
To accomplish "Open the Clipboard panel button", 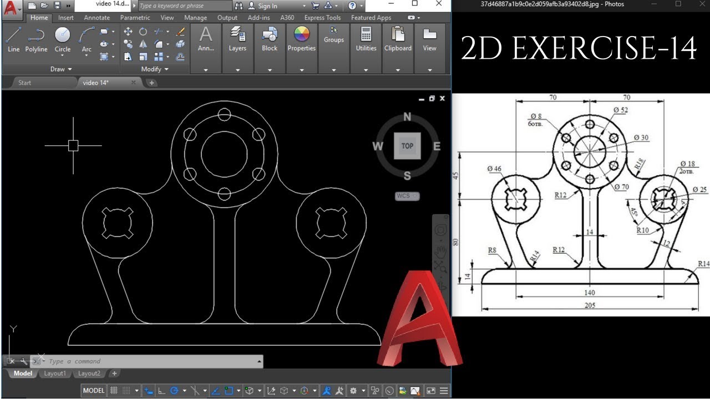I will coord(398,39).
